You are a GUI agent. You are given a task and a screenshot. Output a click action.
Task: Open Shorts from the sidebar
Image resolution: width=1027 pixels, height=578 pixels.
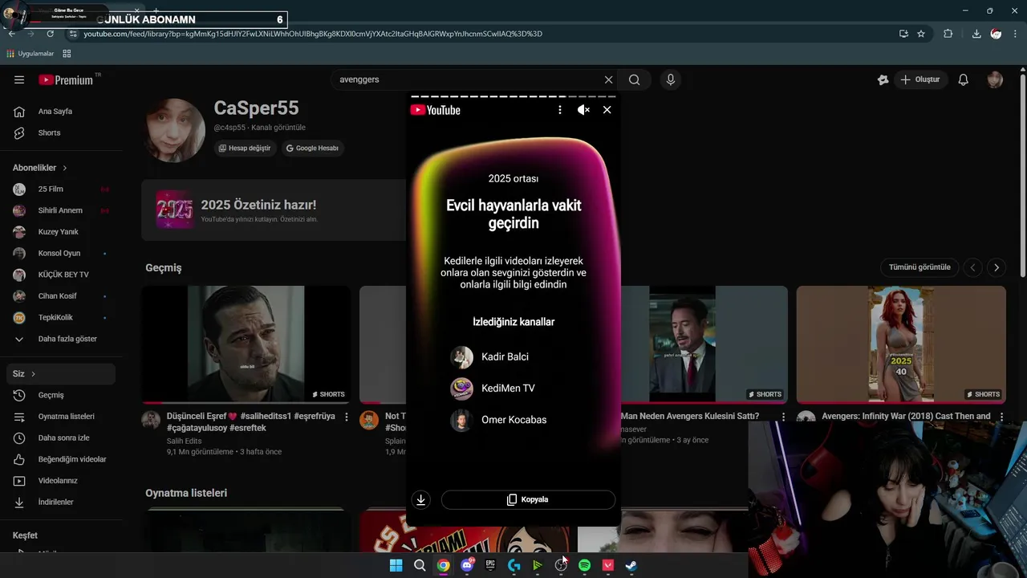(62, 132)
